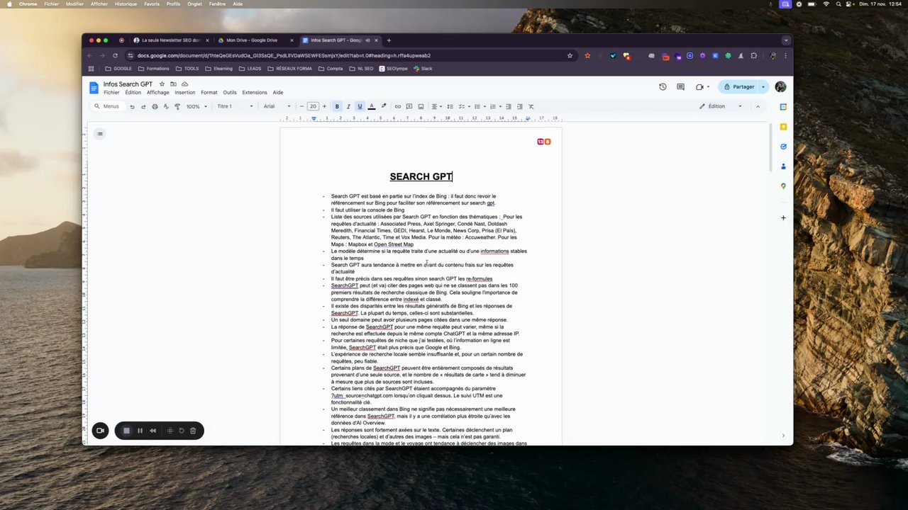Add a comment from the toolbar
The width and height of the screenshot is (908, 510).
point(409,106)
